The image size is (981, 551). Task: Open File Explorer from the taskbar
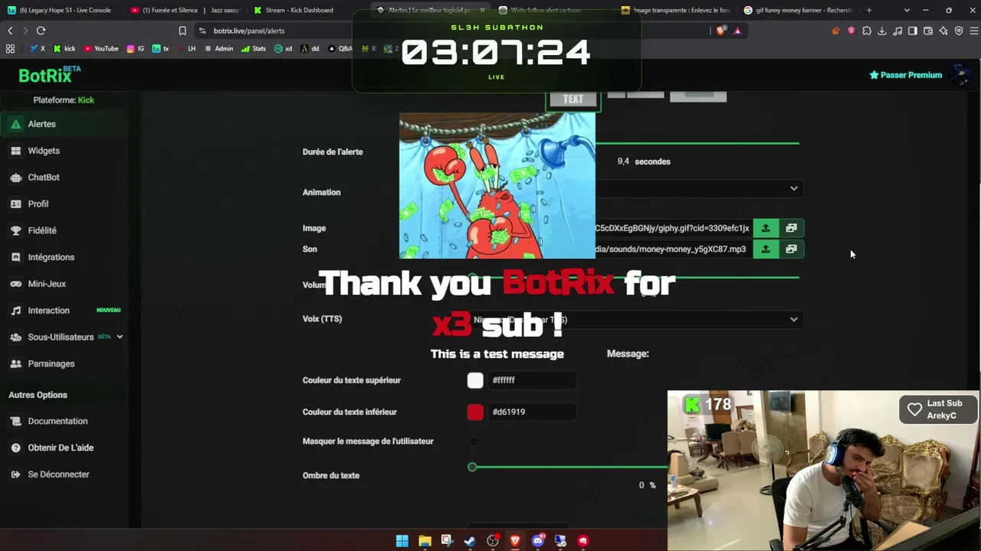(x=425, y=541)
